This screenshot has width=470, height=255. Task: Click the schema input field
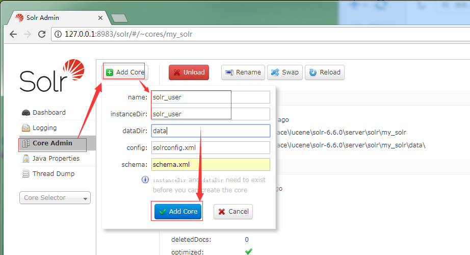tap(211, 164)
